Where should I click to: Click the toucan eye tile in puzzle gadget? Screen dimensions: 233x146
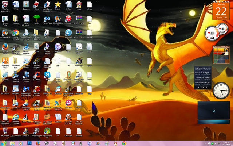click(x=226, y=50)
